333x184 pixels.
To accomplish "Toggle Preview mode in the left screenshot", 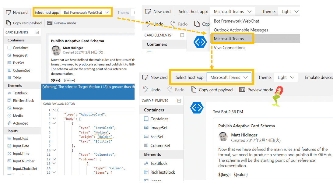I will (x=61, y=23).
